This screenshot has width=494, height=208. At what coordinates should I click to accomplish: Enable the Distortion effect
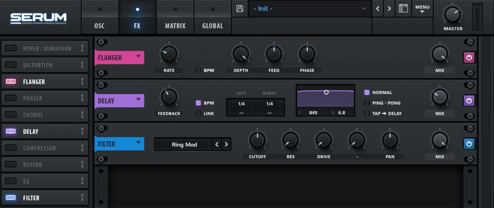point(12,65)
